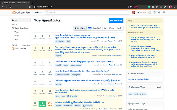Click the Brave shield icon in address bar
The image size is (177, 110).
click(x=131, y=7)
